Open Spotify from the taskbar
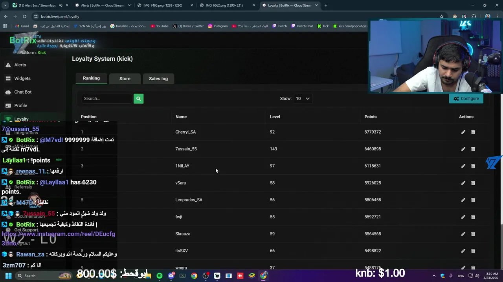The width and height of the screenshot is (503, 282). tap(159, 276)
